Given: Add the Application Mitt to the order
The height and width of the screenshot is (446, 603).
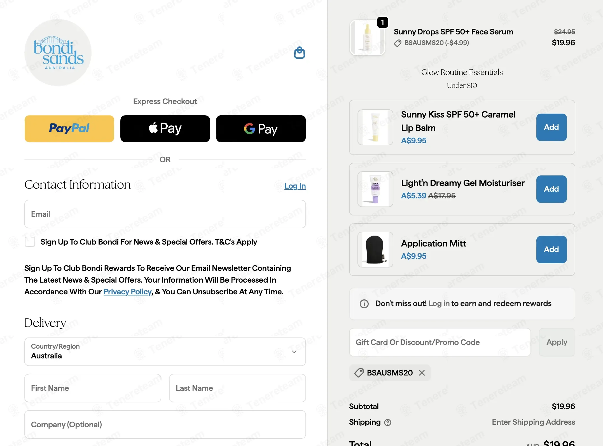Looking at the screenshot, I should click(x=551, y=250).
